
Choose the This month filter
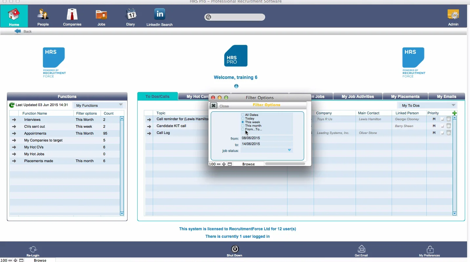[x=243, y=126]
